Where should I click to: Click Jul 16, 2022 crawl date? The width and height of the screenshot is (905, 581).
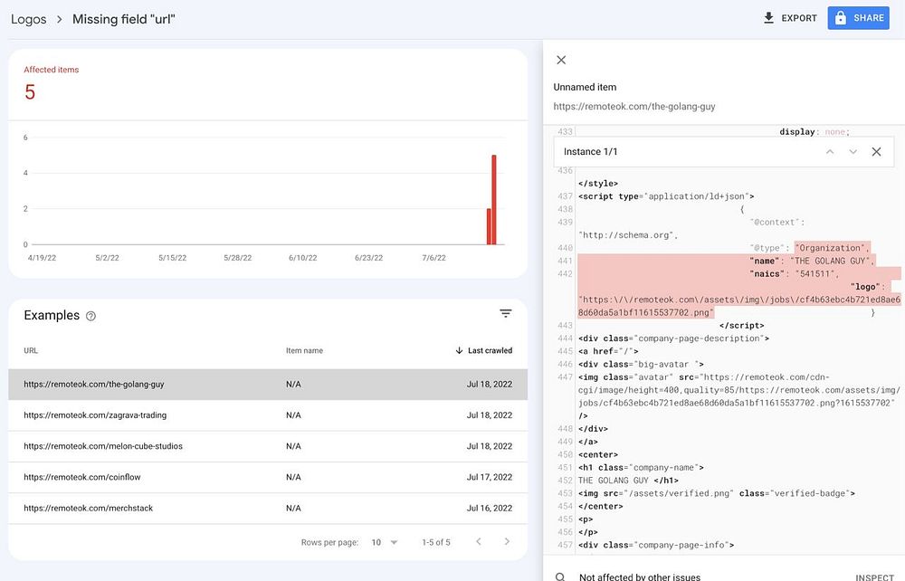point(490,509)
